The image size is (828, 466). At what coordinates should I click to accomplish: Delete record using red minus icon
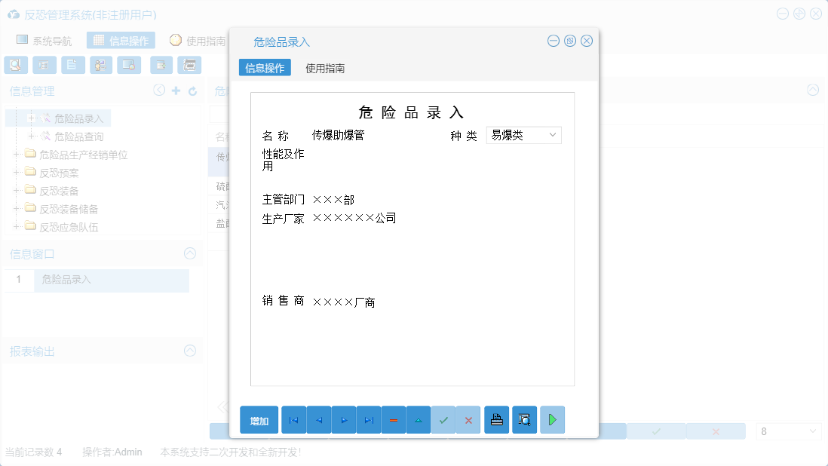tap(394, 419)
